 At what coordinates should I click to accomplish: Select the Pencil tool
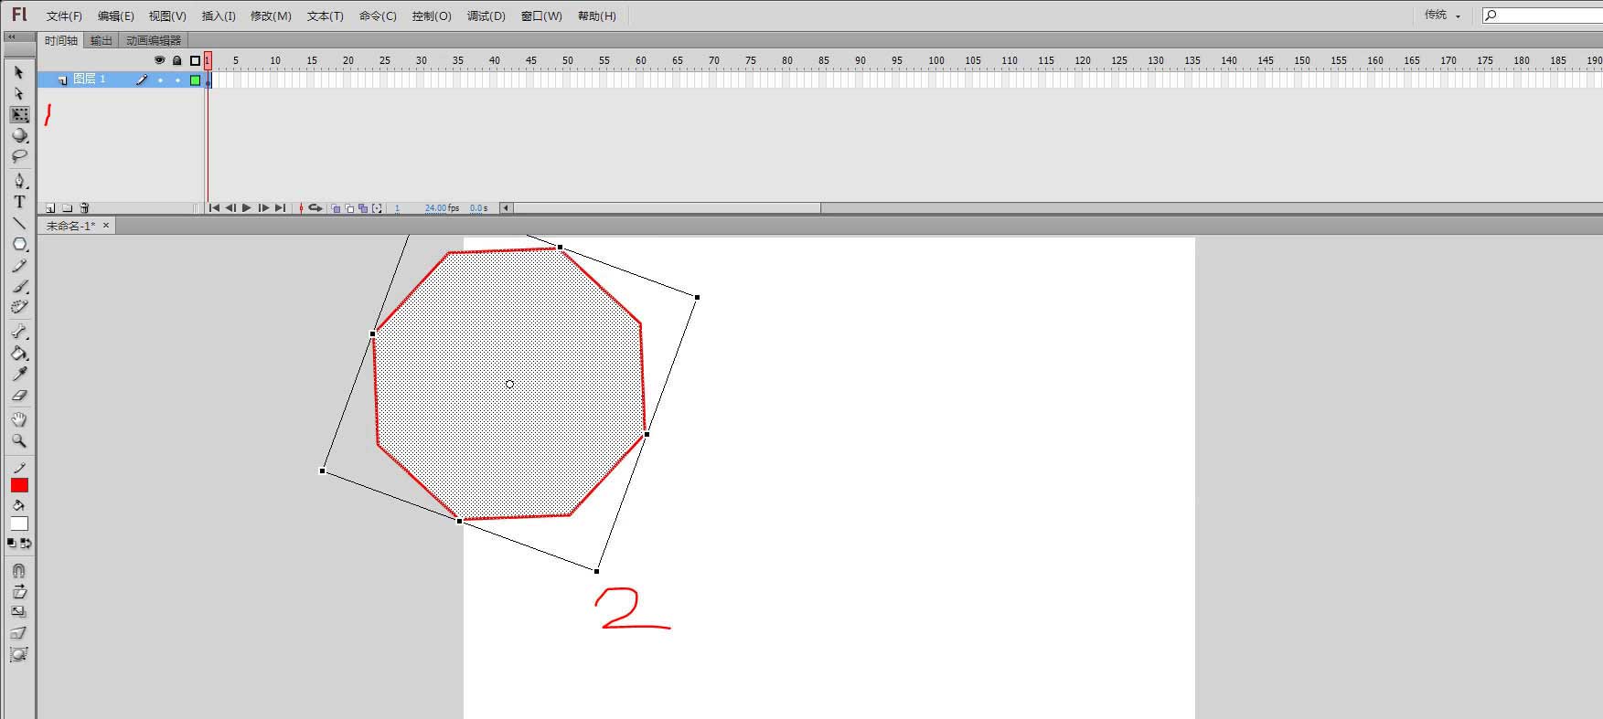19,266
